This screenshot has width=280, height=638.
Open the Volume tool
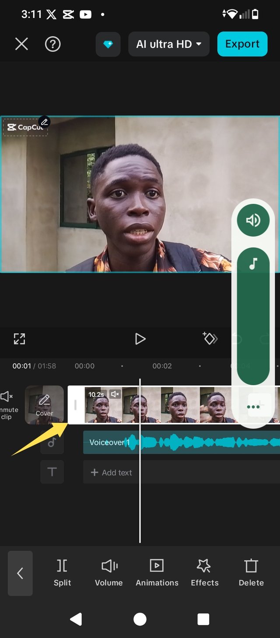click(109, 573)
